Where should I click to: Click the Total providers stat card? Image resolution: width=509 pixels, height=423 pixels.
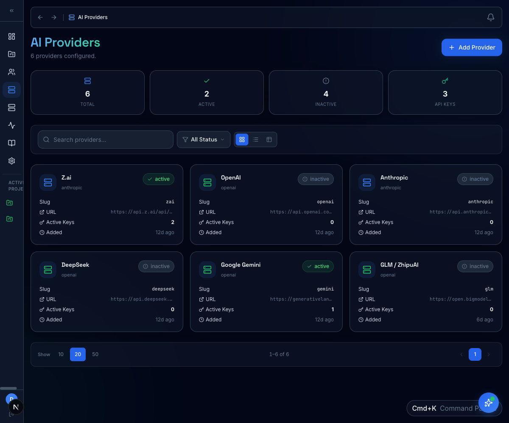pyautogui.click(x=87, y=92)
